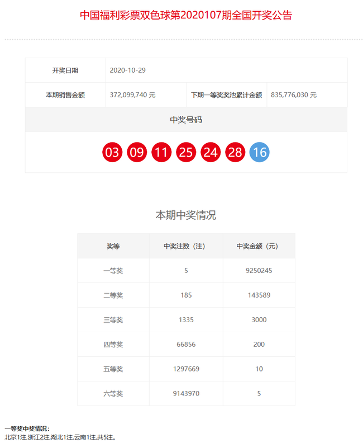Select the 一等奖 row label
This screenshot has width=363, height=443.
[x=113, y=271]
